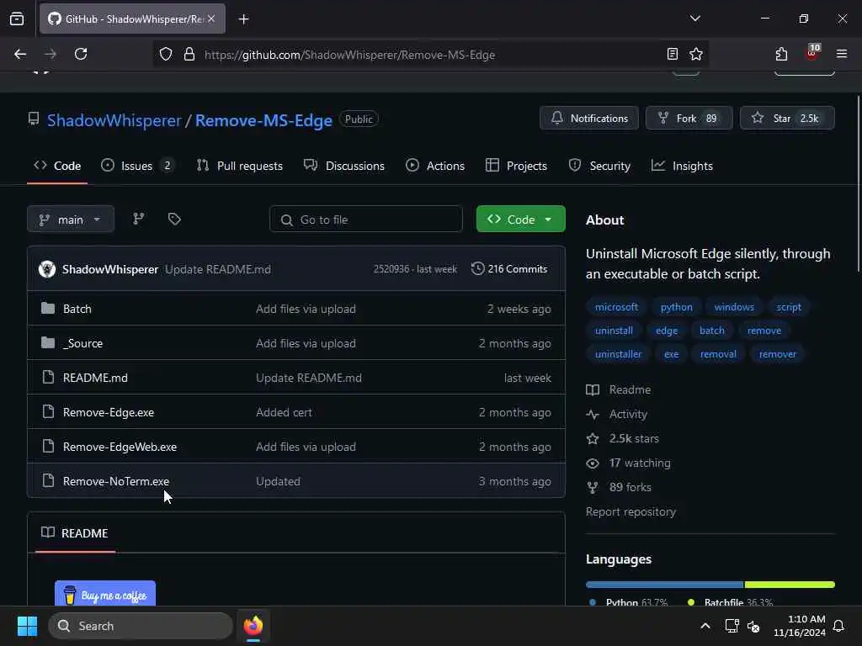Go back with the browser back arrow

(20, 54)
